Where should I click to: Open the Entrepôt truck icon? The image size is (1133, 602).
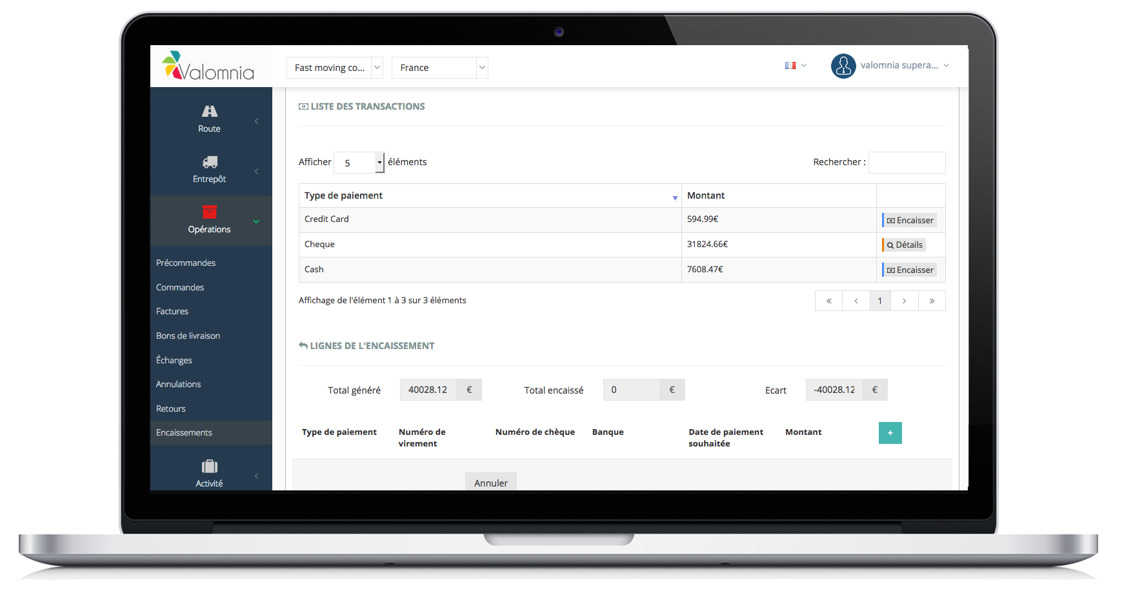[209, 162]
